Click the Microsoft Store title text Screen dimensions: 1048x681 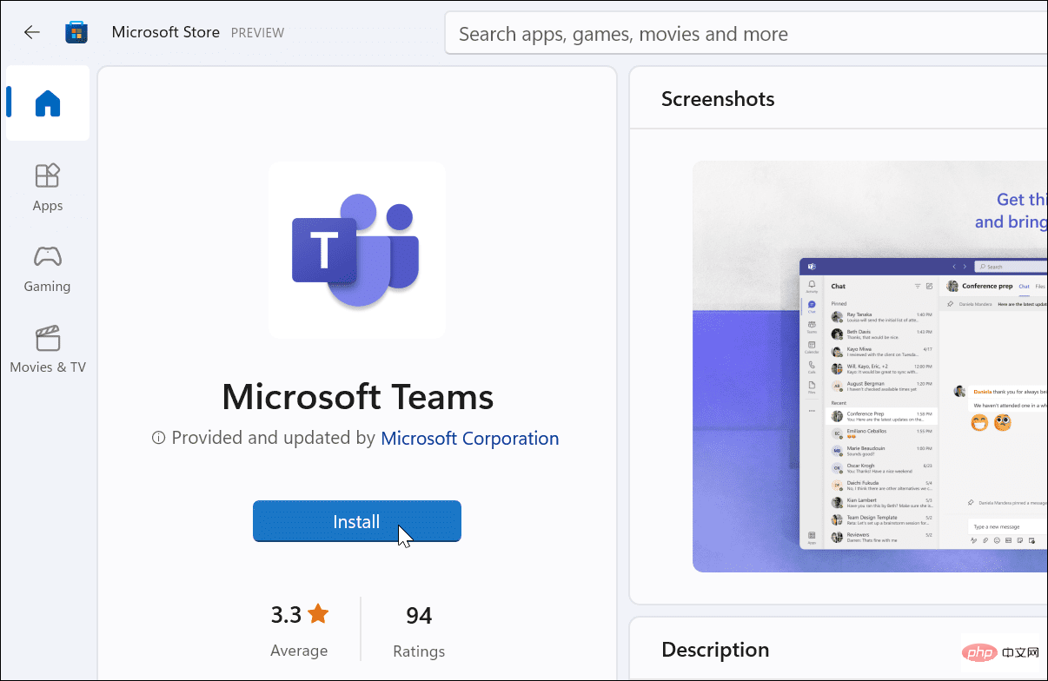tap(164, 32)
